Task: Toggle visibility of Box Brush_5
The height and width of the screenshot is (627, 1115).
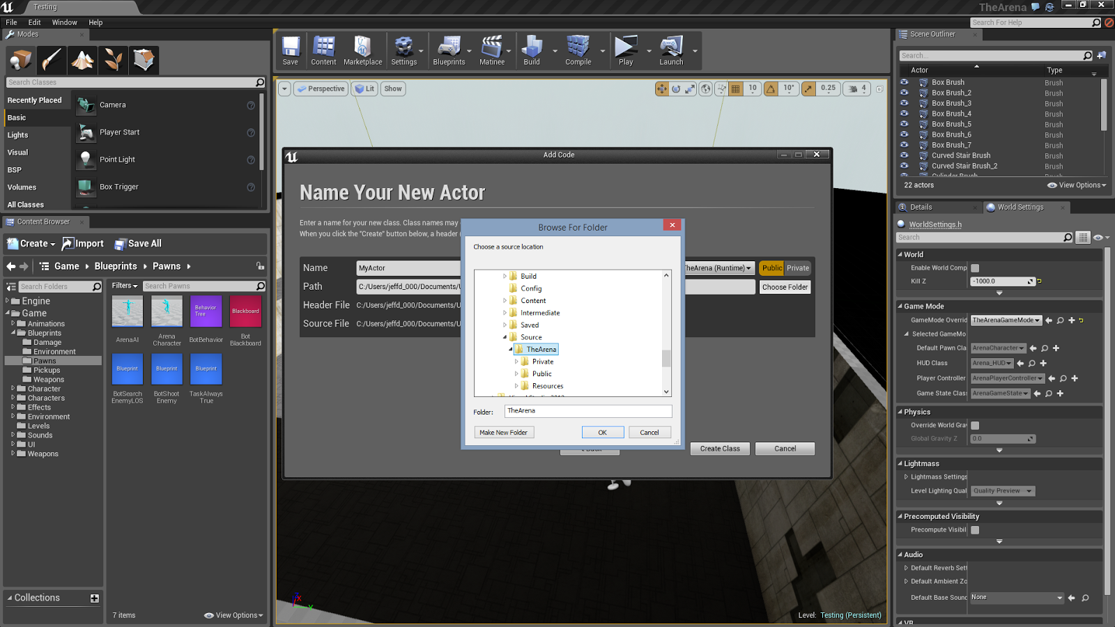Action: (x=905, y=124)
